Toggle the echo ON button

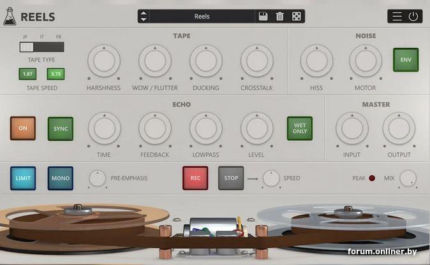pyautogui.click(x=23, y=128)
